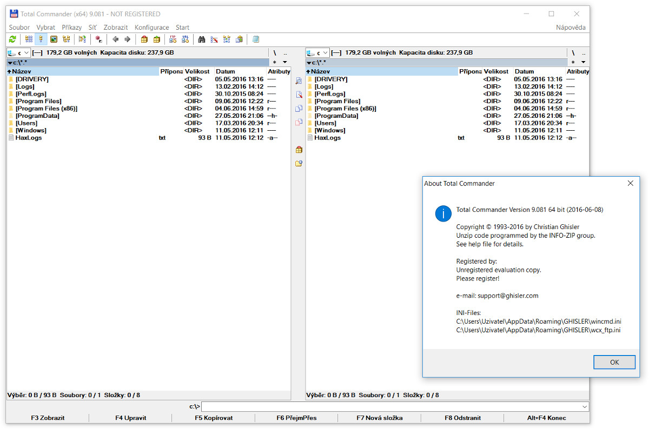Open the new URL connection icon
This screenshot has height=429, width=649.
coord(186,39)
